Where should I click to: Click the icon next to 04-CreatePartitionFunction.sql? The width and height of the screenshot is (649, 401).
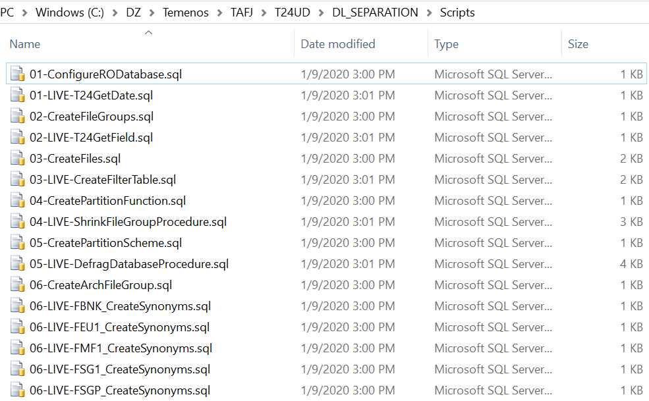(x=18, y=201)
